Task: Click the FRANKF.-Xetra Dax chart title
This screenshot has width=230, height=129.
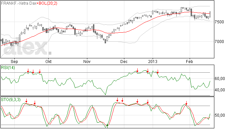Action: tap(19, 3)
